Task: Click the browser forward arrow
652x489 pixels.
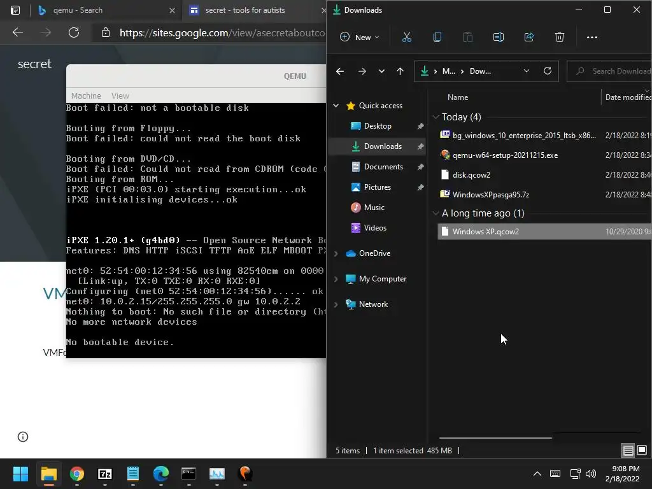Action: (46, 32)
